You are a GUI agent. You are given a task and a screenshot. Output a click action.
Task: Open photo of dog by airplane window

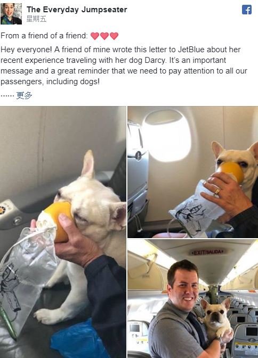(x=192, y=172)
